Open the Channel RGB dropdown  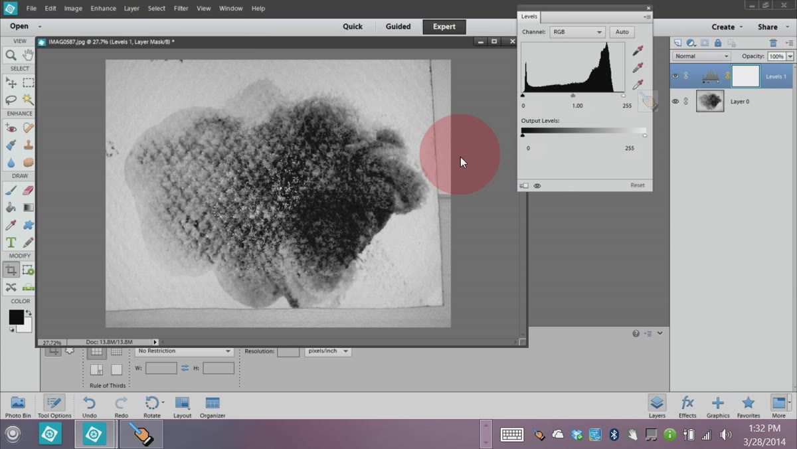[577, 32]
